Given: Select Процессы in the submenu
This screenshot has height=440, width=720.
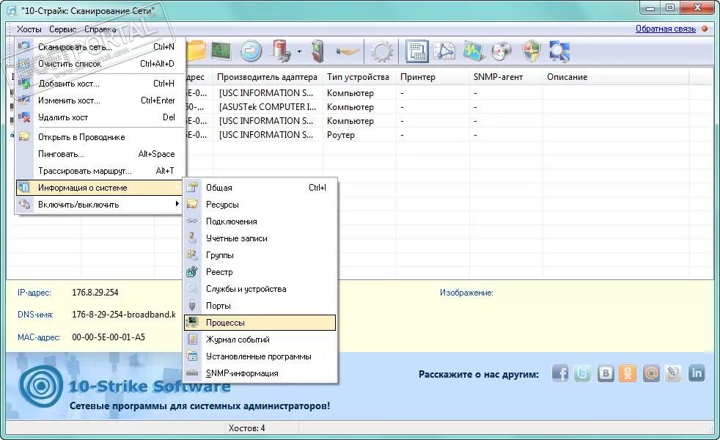Looking at the screenshot, I should pyautogui.click(x=260, y=323).
